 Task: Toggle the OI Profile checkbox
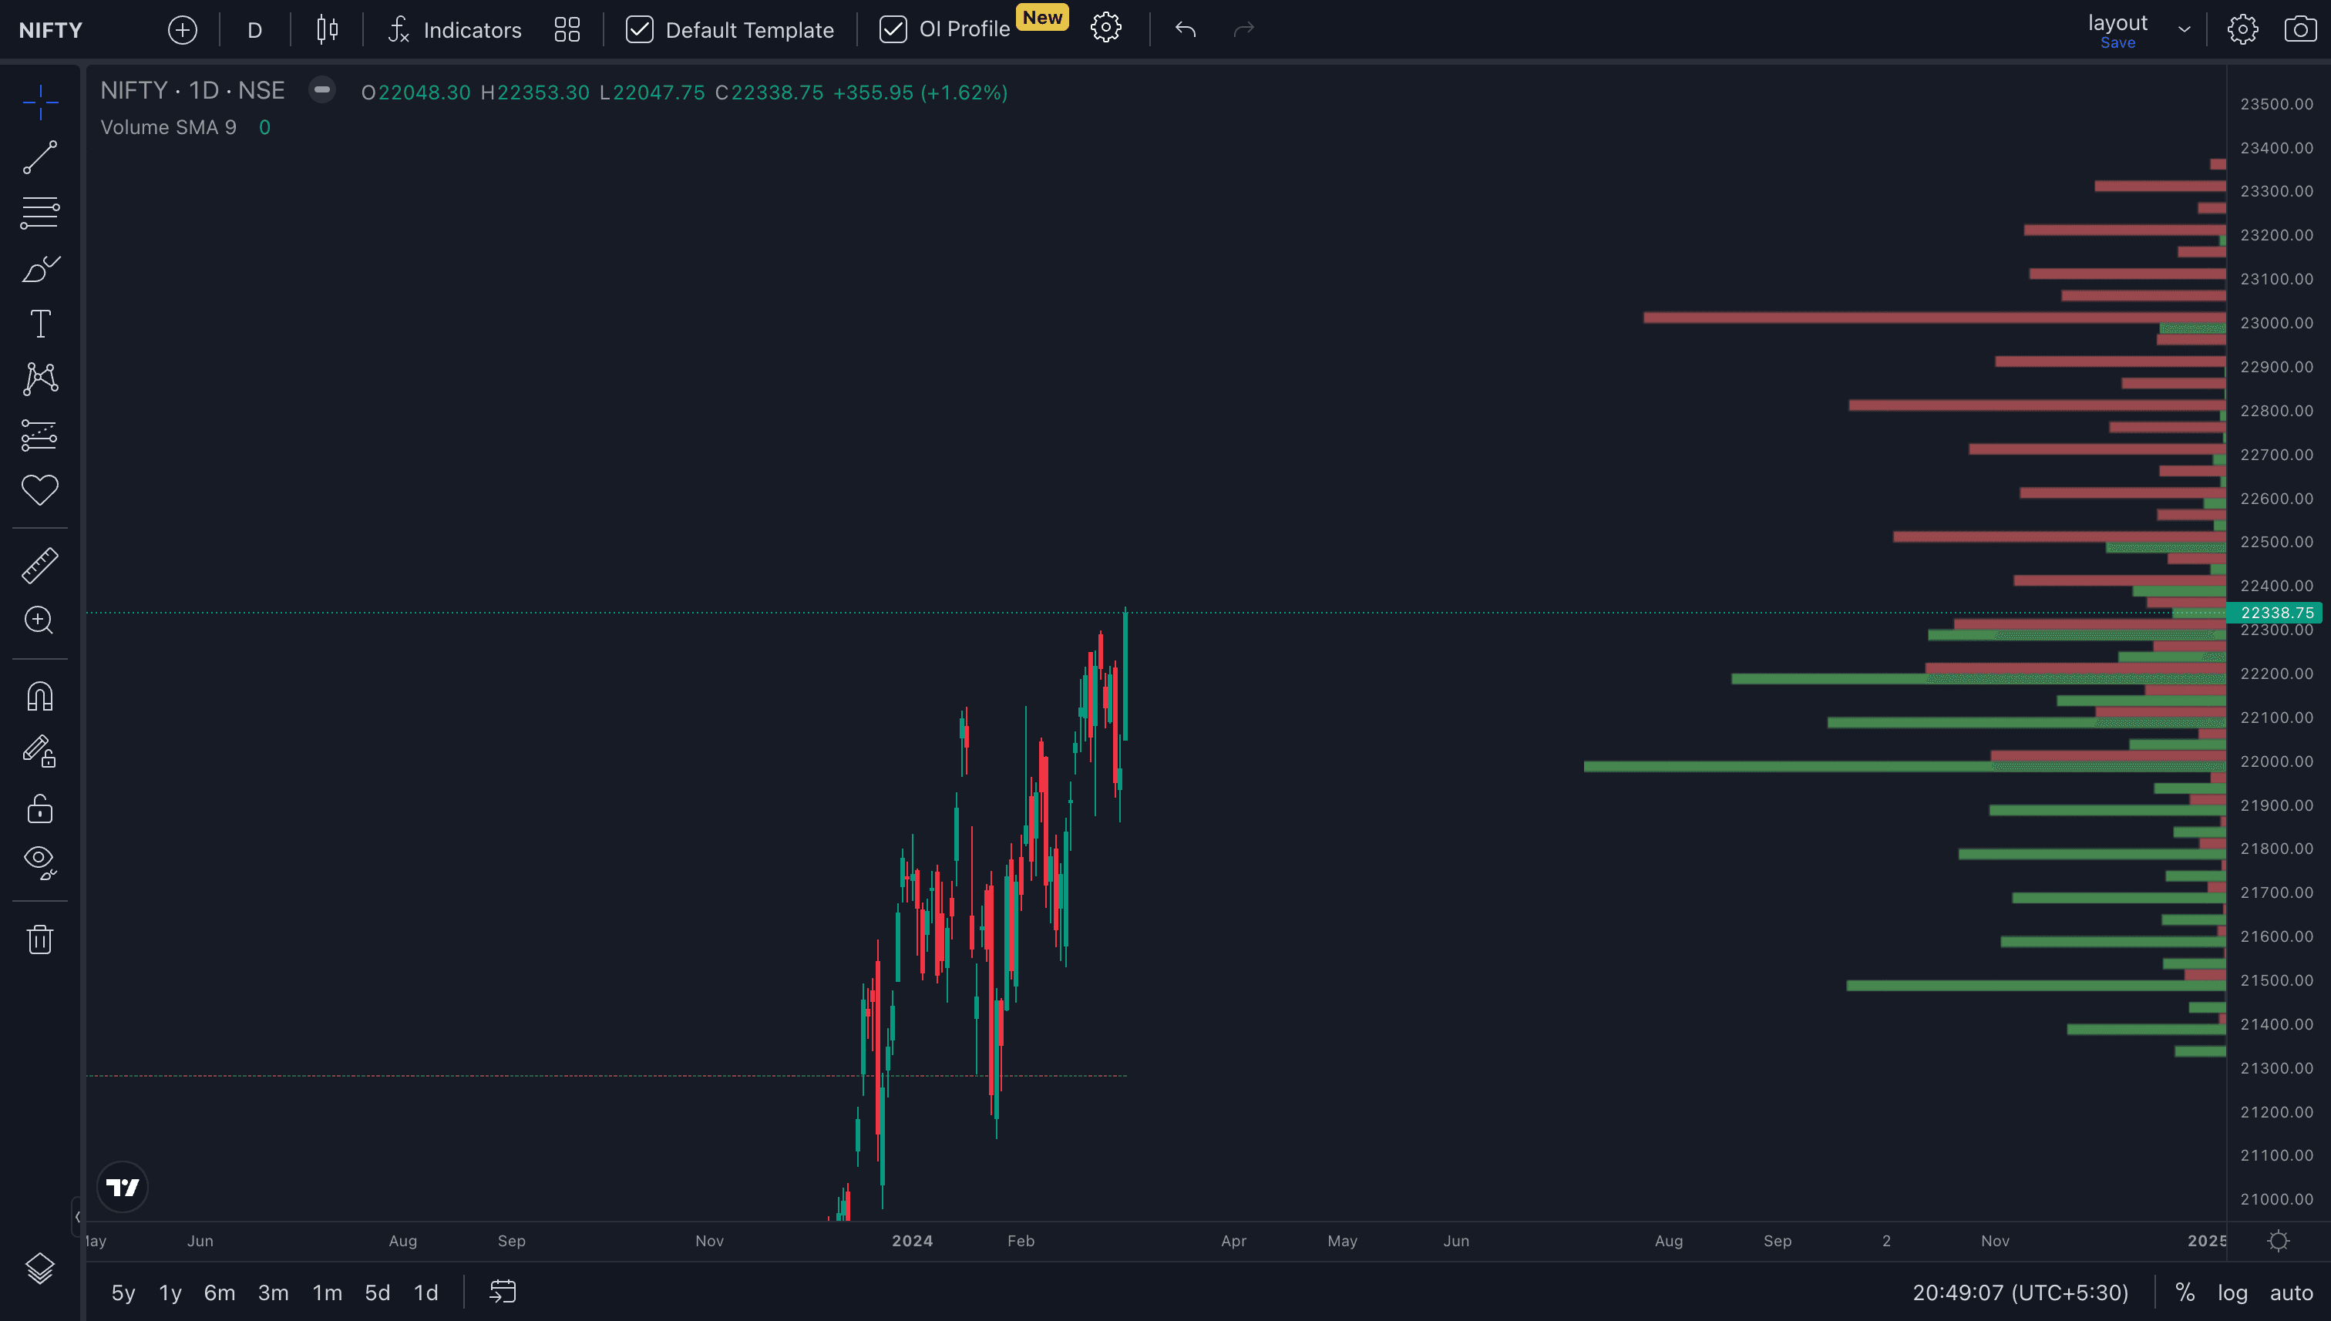pyautogui.click(x=893, y=30)
